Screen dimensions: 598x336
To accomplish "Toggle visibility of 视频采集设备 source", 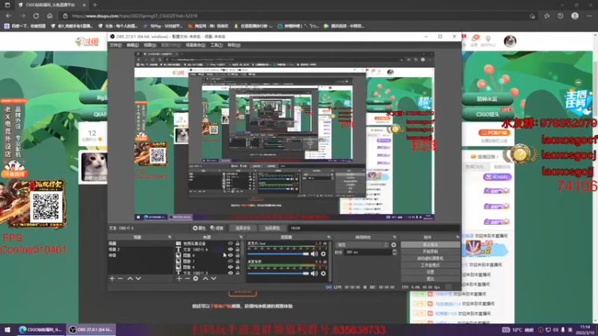I will click(230, 243).
